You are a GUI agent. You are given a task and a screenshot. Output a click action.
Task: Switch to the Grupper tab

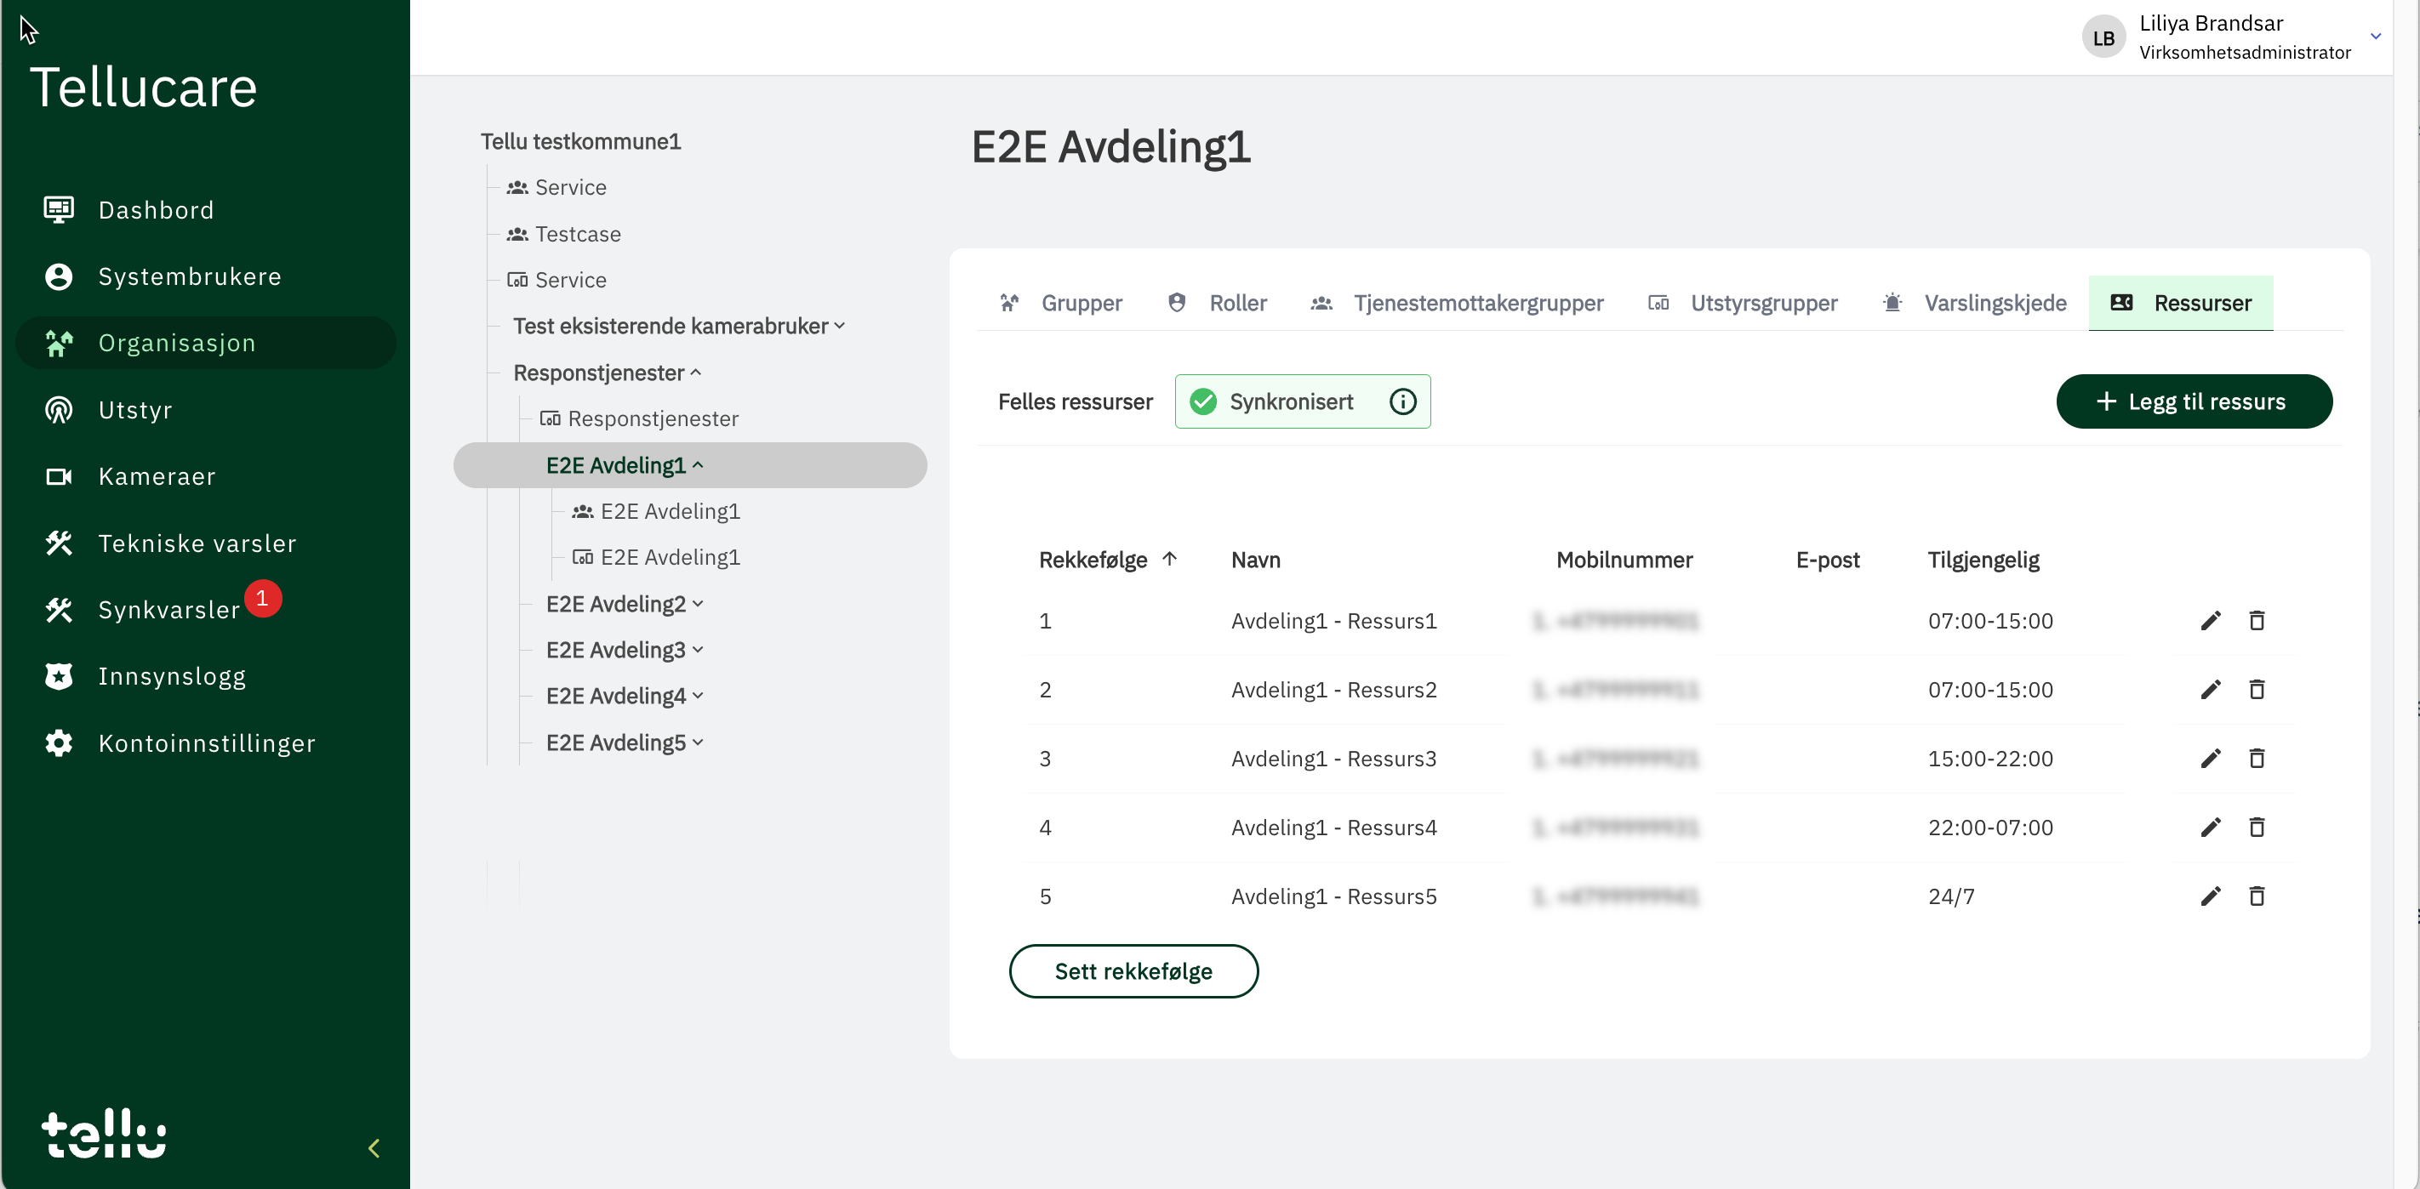pos(1060,303)
